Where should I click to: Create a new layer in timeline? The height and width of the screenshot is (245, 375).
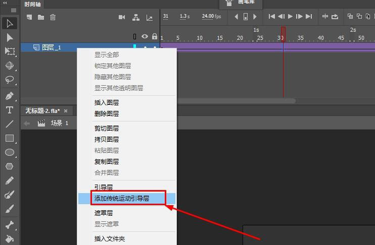(29, 17)
